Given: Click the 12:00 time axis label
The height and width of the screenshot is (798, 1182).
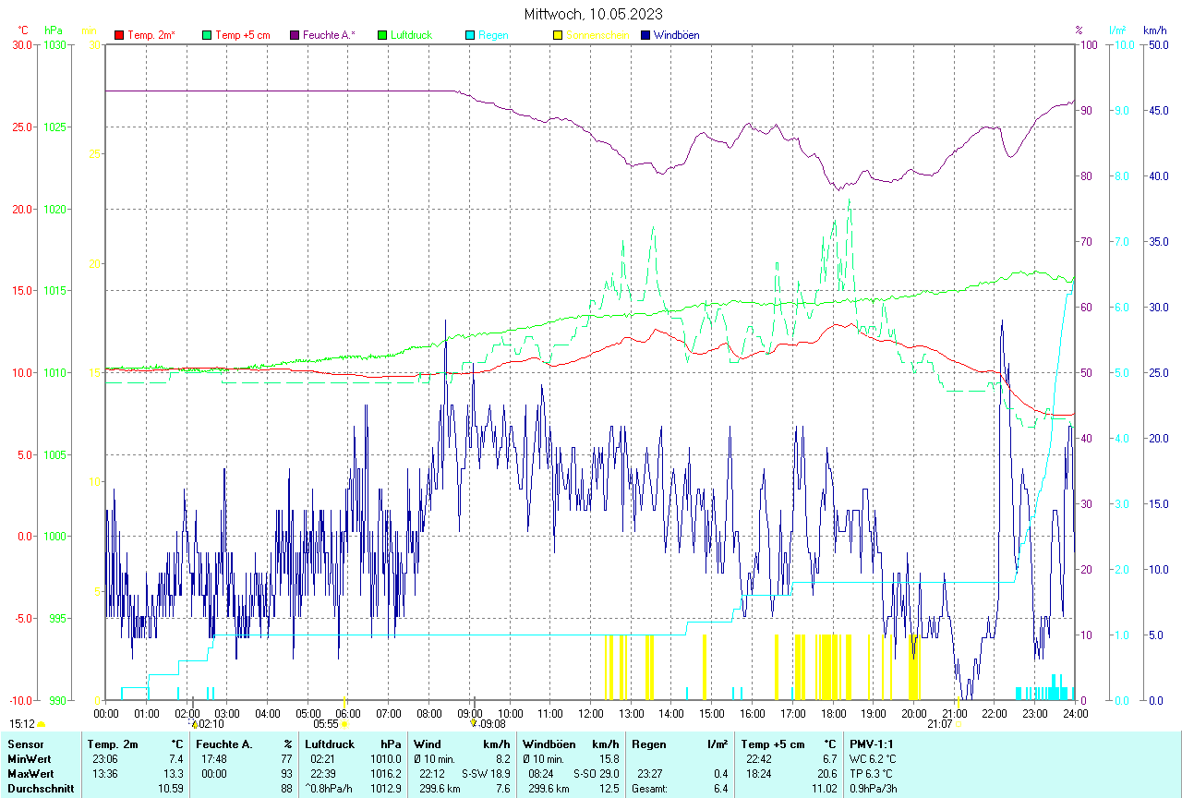Looking at the screenshot, I should coord(590,713).
